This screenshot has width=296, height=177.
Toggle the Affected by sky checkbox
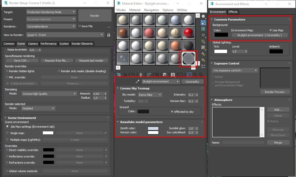point(173,111)
